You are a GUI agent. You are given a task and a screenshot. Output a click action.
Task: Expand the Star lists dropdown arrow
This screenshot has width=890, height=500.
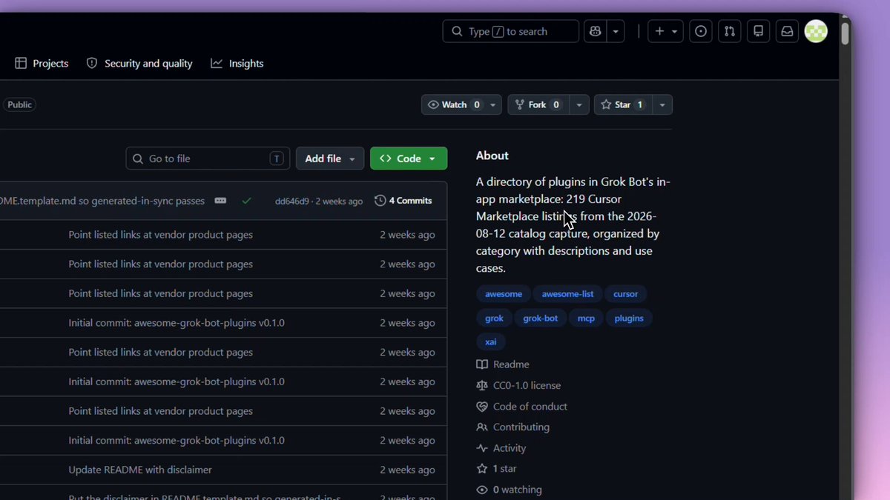662,104
